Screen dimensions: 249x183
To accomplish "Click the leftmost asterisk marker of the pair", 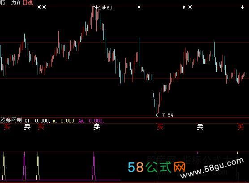I will coord(39,7).
